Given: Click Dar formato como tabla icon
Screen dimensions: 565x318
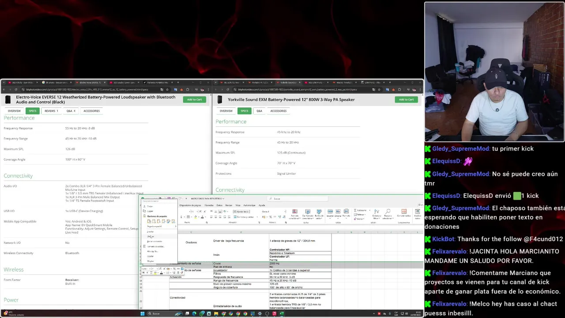Looking at the screenshot, I should click(x=308, y=214).
